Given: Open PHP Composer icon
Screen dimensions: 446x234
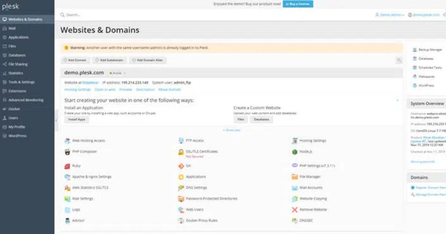Looking at the screenshot, I should click(x=67, y=152).
